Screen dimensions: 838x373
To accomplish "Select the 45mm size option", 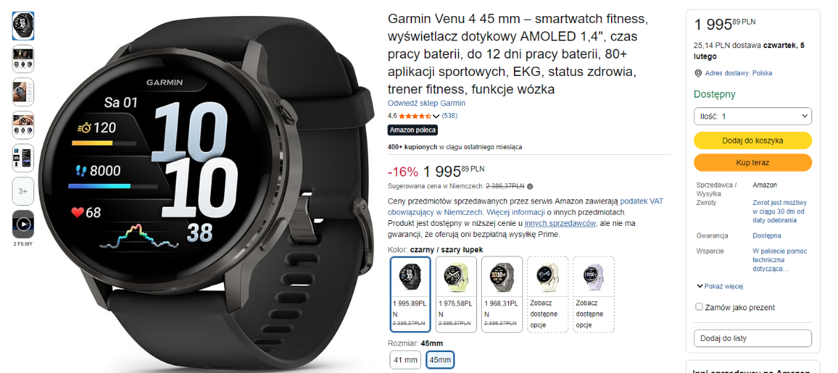I will (440, 360).
